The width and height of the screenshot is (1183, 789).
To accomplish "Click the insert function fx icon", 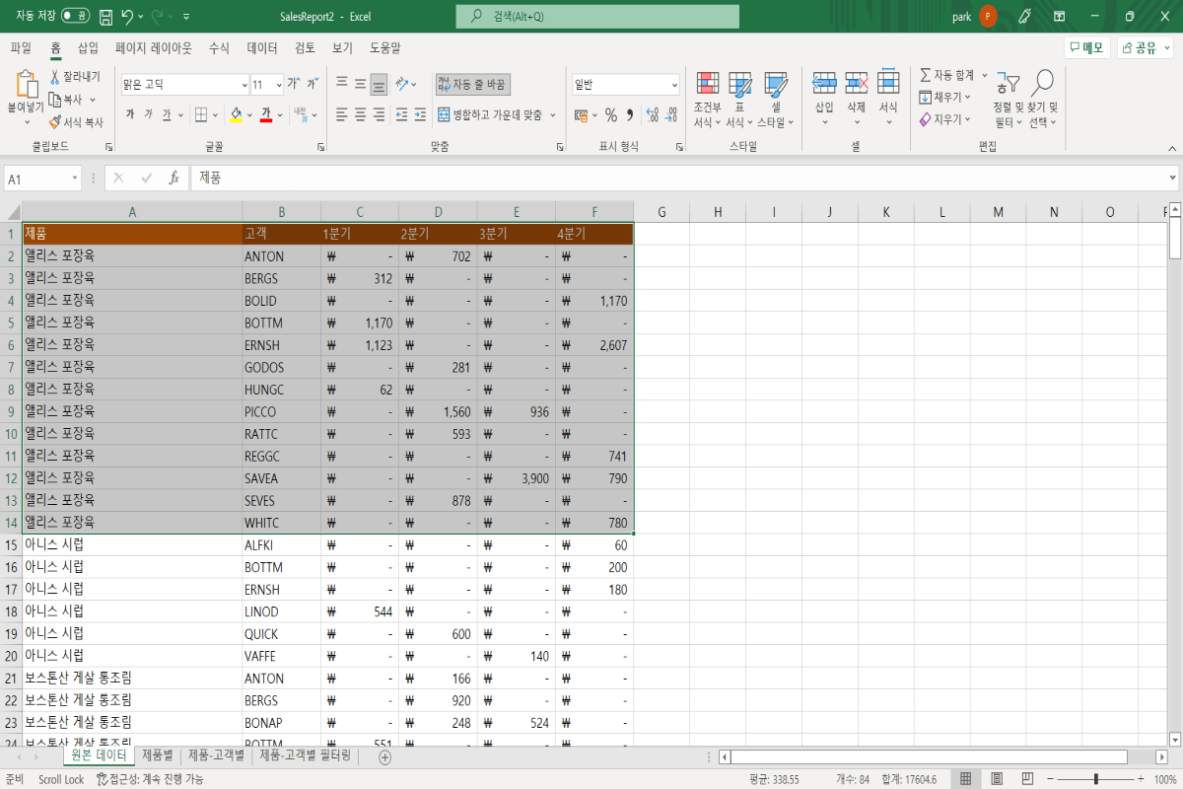I will coord(174,179).
